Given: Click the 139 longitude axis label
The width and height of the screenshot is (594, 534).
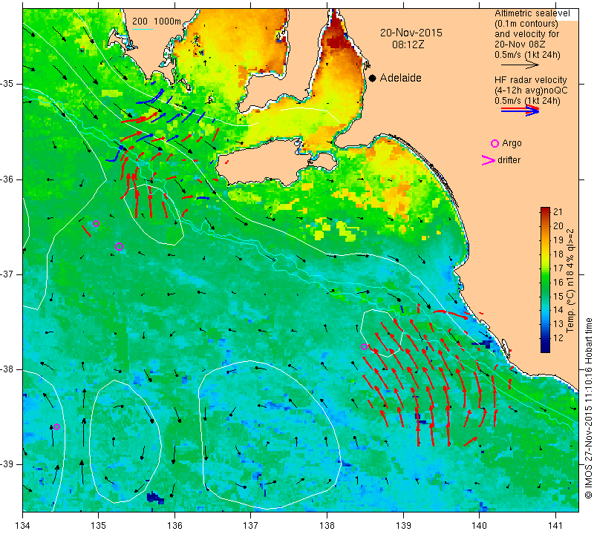Looking at the screenshot, I should point(403,525).
